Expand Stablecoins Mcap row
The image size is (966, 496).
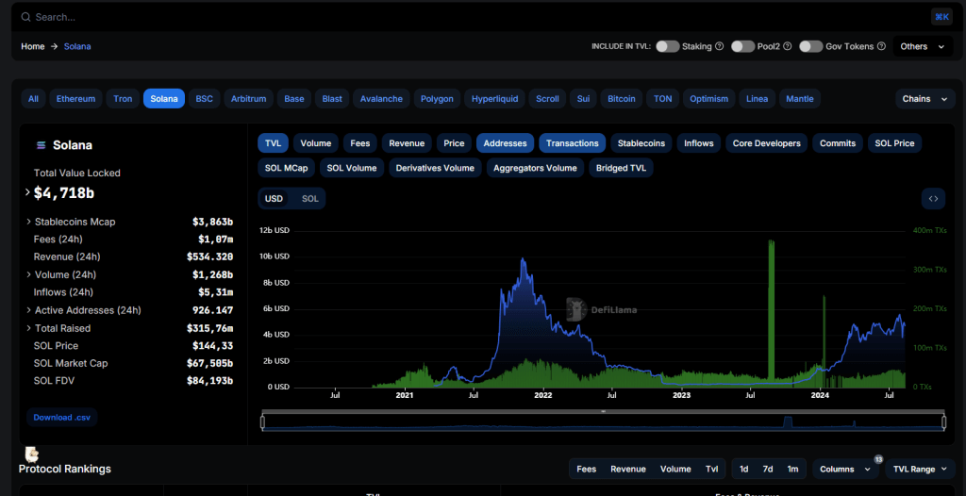pyautogui.click(x=29, y=222)
